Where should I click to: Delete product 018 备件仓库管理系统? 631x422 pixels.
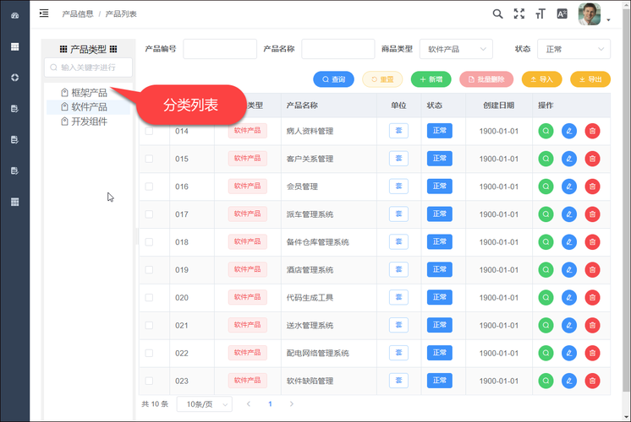tap(592, 241)
